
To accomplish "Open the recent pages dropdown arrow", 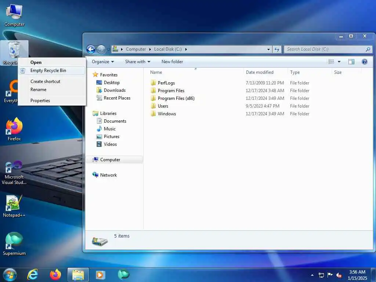I will [108, 50].
